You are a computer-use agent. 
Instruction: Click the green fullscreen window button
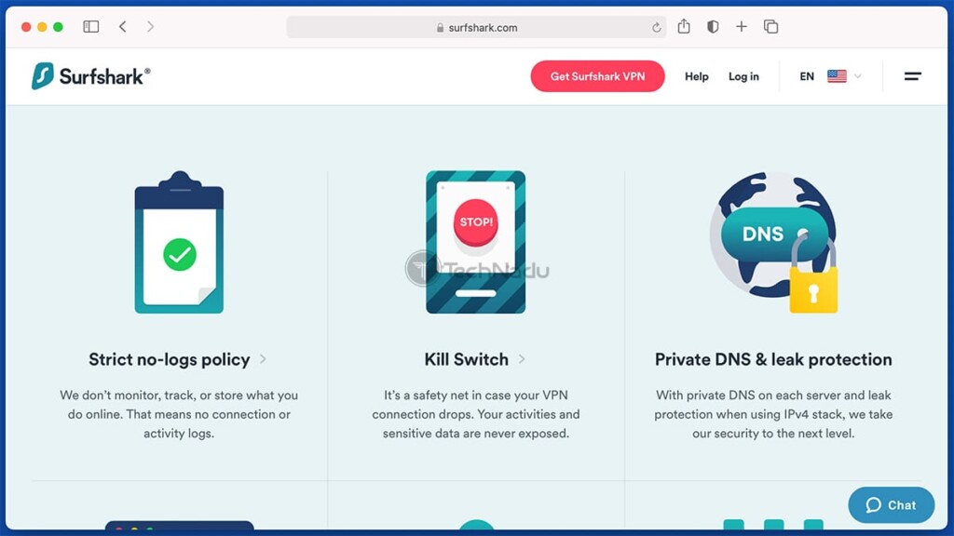pos(58,27)
